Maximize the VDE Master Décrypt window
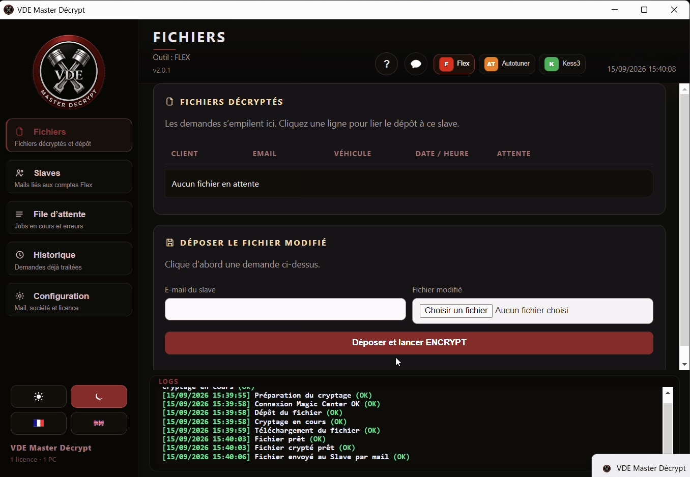 (x=645, y=10)
